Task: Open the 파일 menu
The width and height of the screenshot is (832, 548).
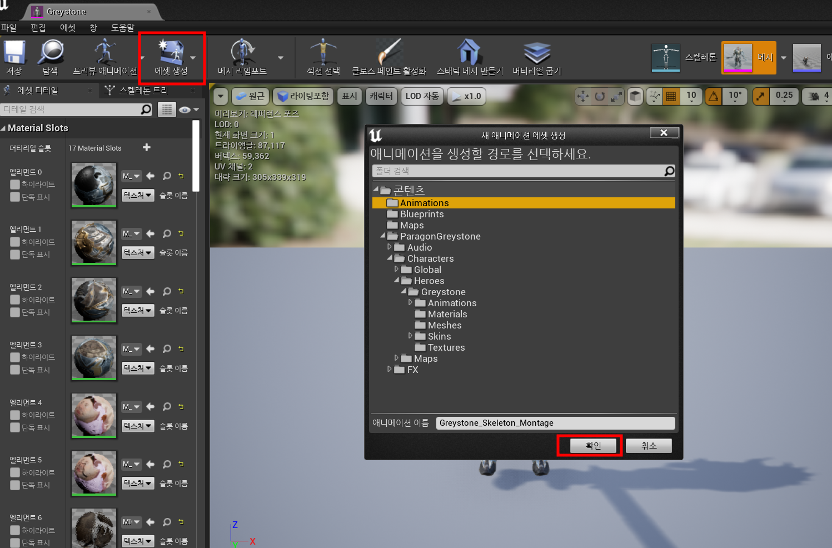Action: (x=9, y=27)
